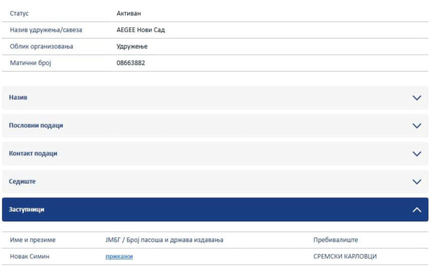
Task: Click the up chevron on the Заступници header
Action: click(417, 210)
